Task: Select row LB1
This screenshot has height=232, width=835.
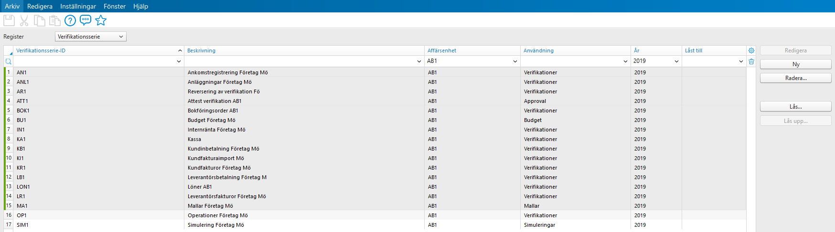Action: pos(375,177)
